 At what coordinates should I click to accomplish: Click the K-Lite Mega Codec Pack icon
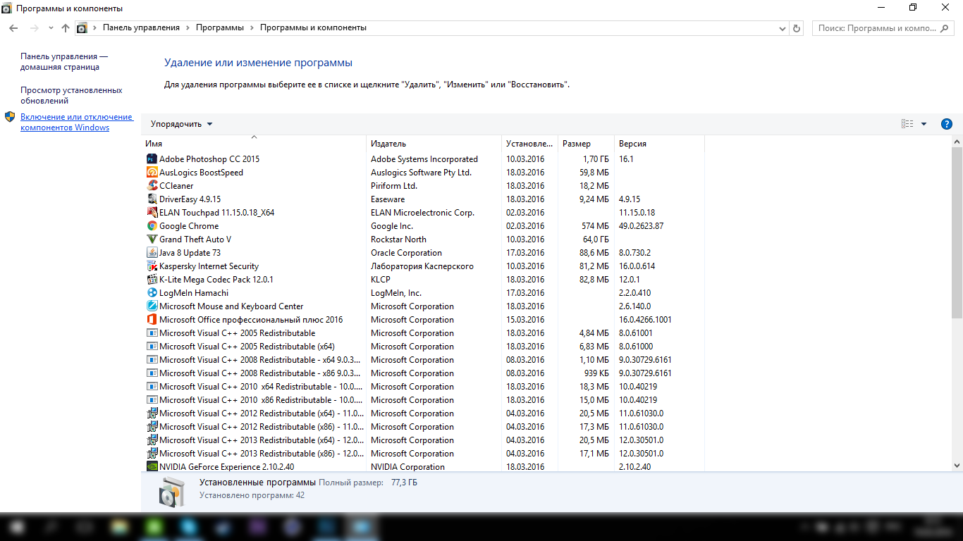[x=152, y=280]
